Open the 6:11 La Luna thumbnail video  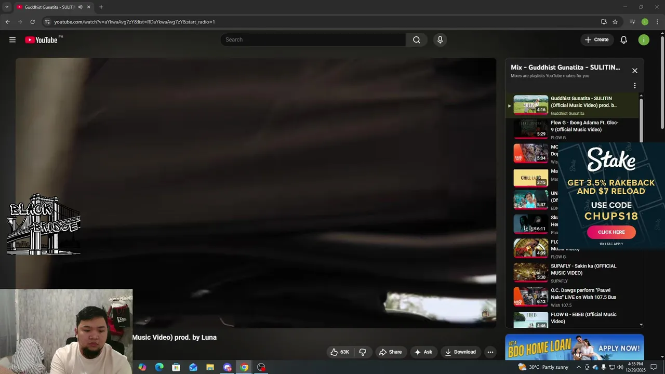point(530,224)
